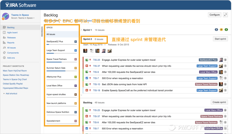Open Space Station Dev Roadmap shortcut
The width and height of the screenshot is (232, 134).
click(16, 75)
